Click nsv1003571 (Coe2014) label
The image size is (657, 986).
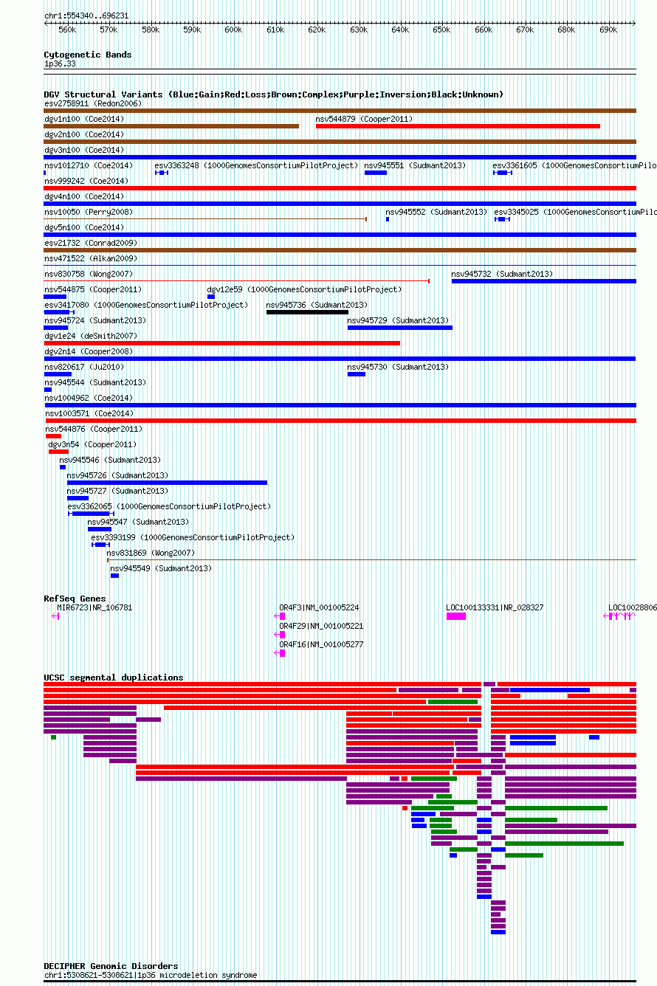click(89, 413)
